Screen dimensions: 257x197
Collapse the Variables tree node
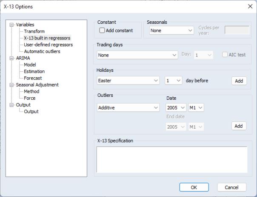[x=11, y=25]
